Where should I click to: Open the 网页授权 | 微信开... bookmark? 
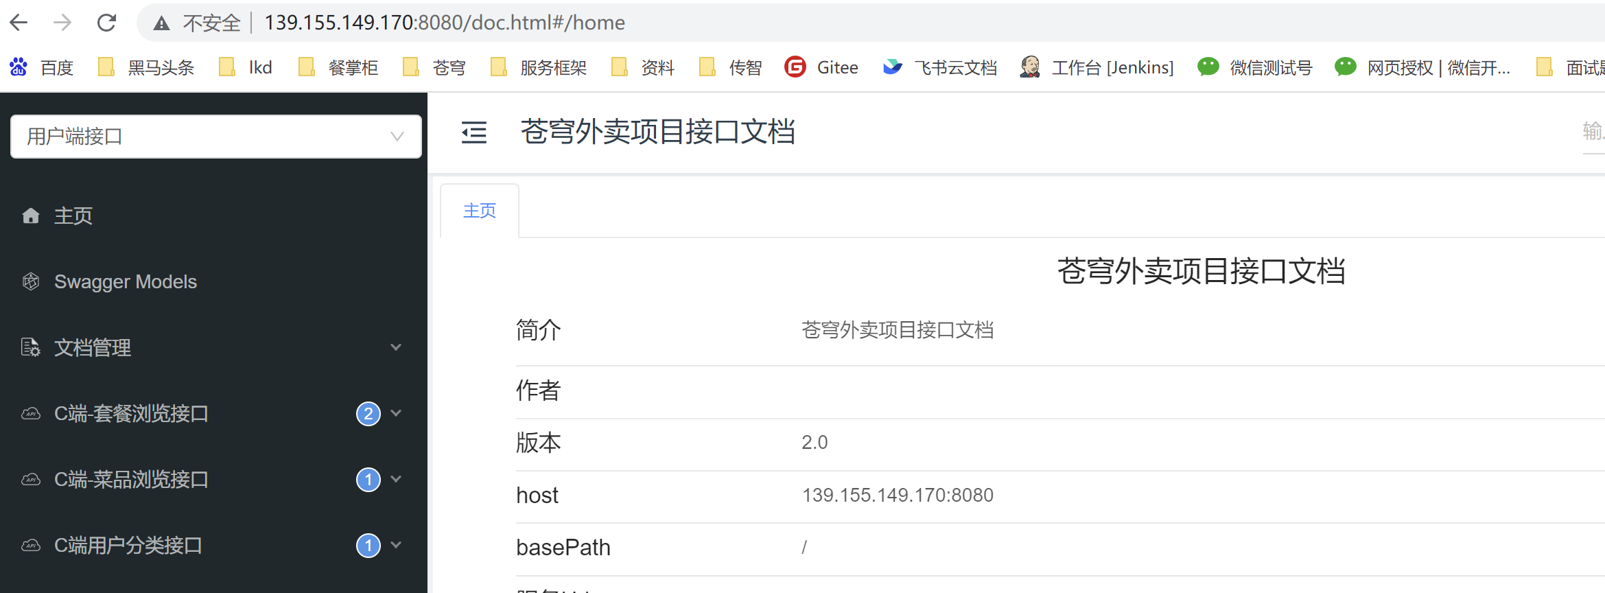coord(1422,67)
